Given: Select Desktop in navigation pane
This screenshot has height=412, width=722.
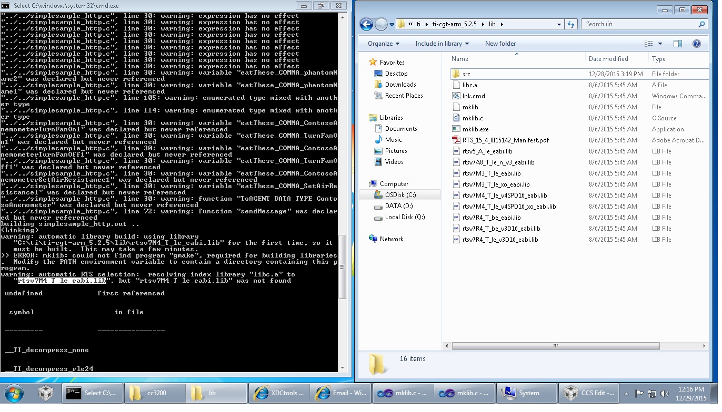Looking at the screenshot, I should point(396,74).
